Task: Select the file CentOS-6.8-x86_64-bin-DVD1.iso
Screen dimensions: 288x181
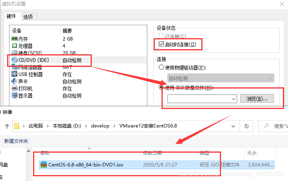Action: (86, 164)
